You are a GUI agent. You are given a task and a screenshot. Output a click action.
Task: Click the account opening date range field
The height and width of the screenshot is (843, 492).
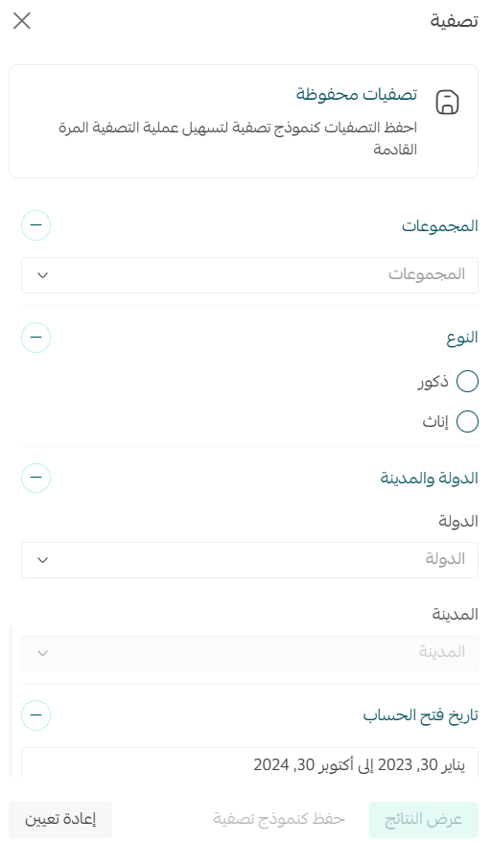249,762
